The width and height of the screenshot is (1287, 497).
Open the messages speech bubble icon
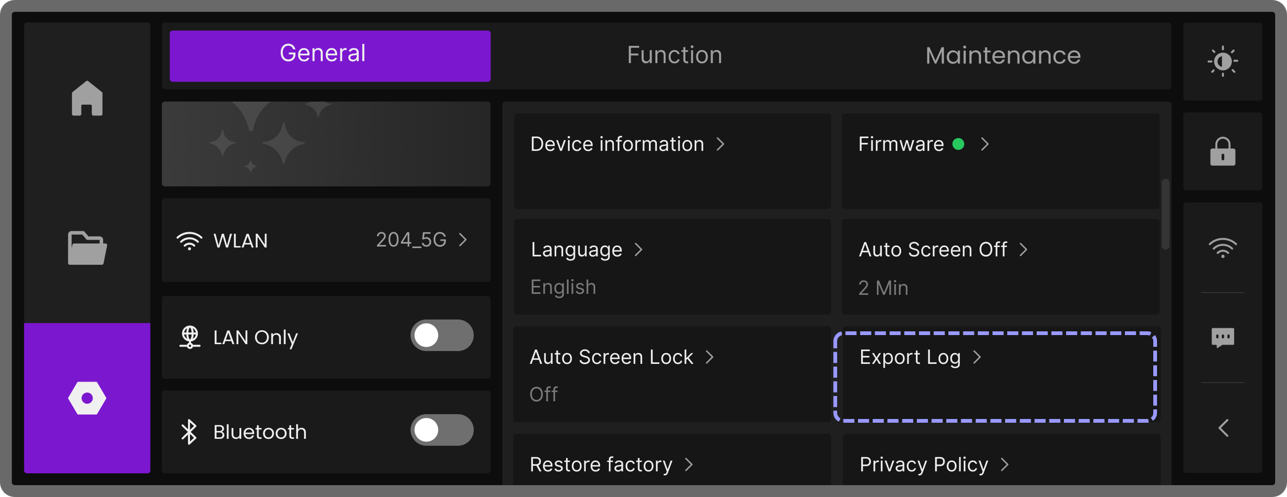pos(1222,338)
